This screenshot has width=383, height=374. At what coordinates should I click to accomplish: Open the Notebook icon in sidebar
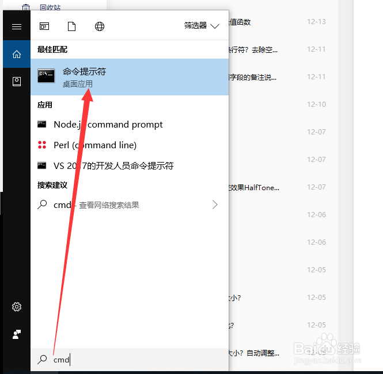click(x=17, y=82)
